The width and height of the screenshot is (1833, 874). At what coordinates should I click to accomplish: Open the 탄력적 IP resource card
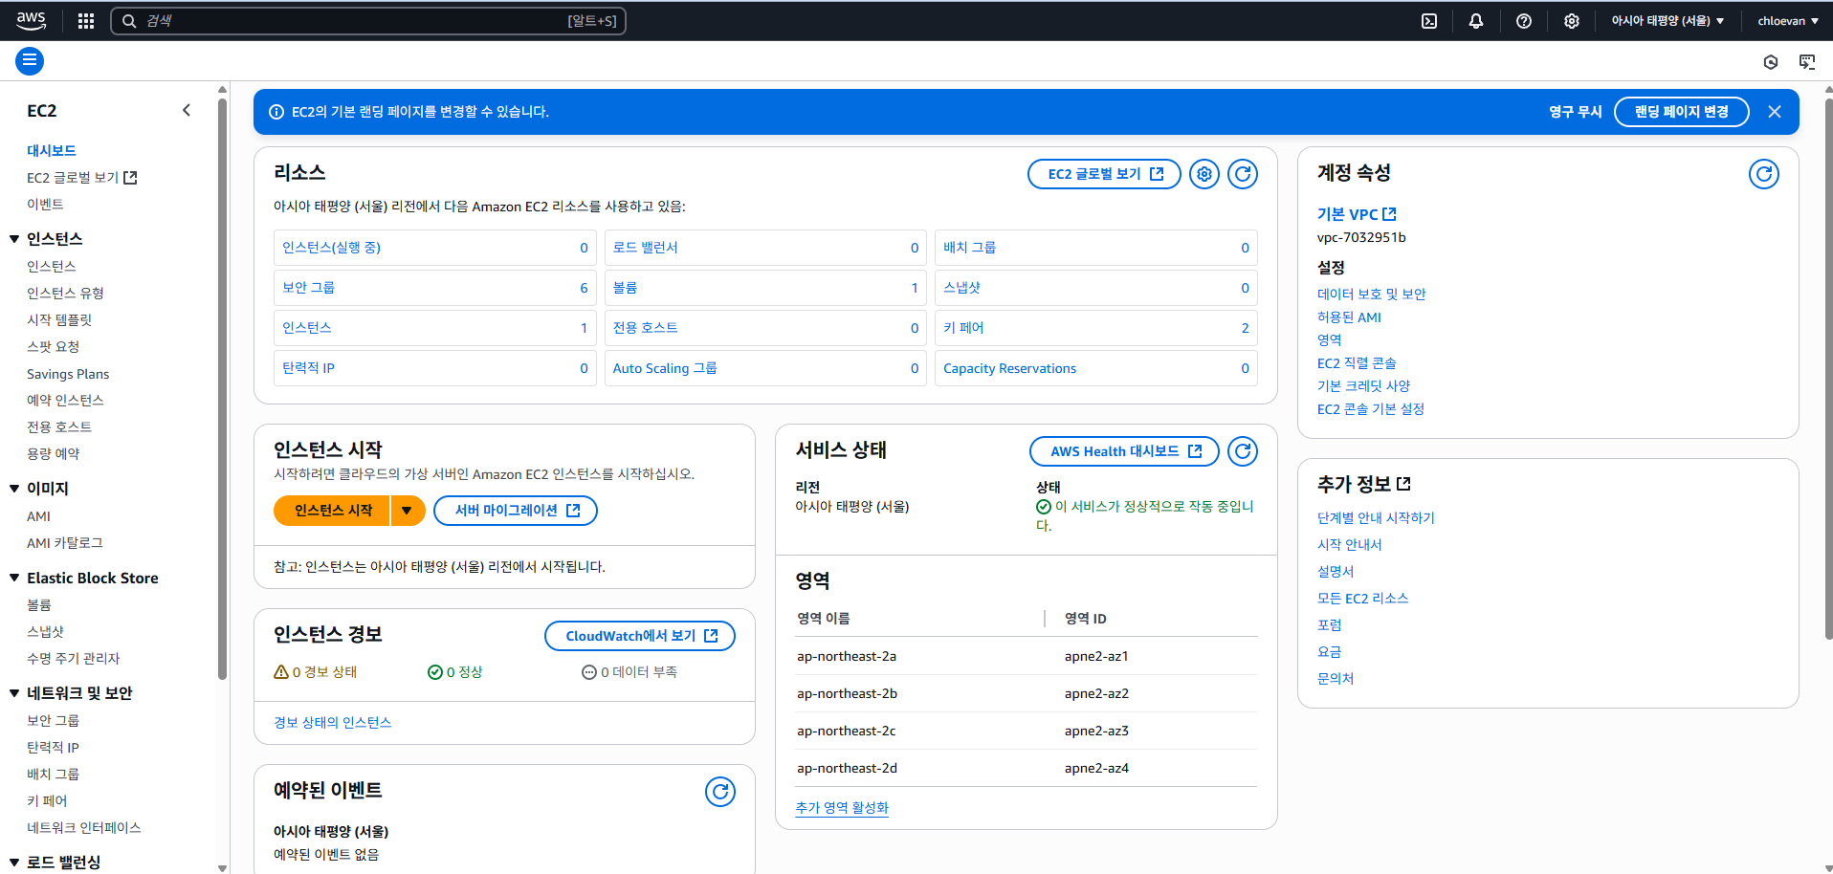[435, 368]
